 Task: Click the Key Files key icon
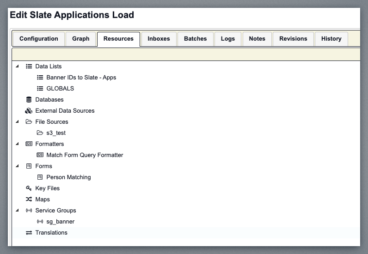29,188
